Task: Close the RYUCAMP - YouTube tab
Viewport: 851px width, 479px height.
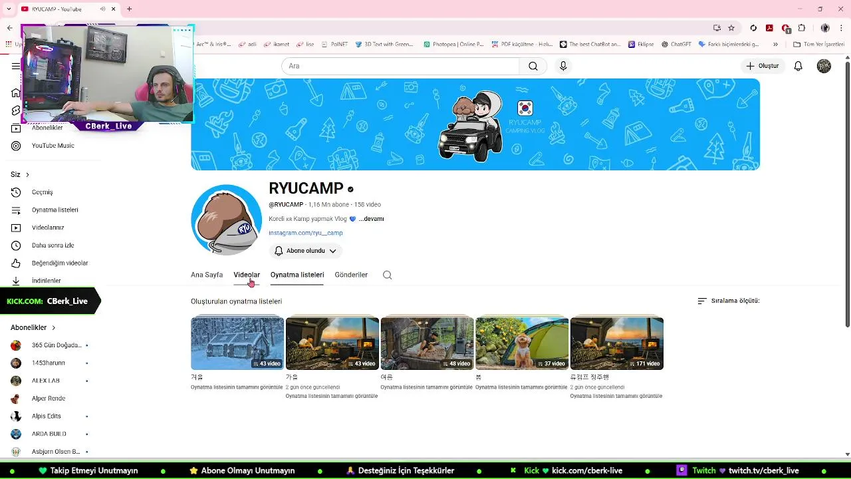Action: (x=114, y=9)
